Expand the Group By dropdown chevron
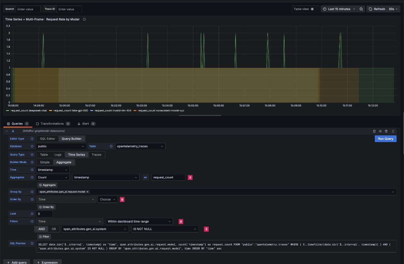The image size is (404, 264). coord(393,192)
